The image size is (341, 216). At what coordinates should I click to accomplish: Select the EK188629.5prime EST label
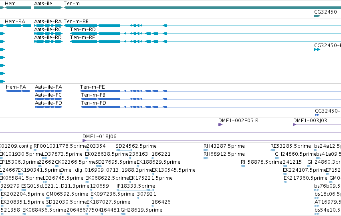[158, 162]
